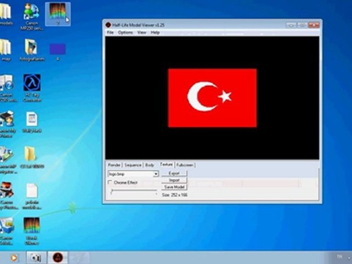352x264 pixels.
Task: Select the HL Tag Converter lambda desktop icon
Action: (32, 88)
